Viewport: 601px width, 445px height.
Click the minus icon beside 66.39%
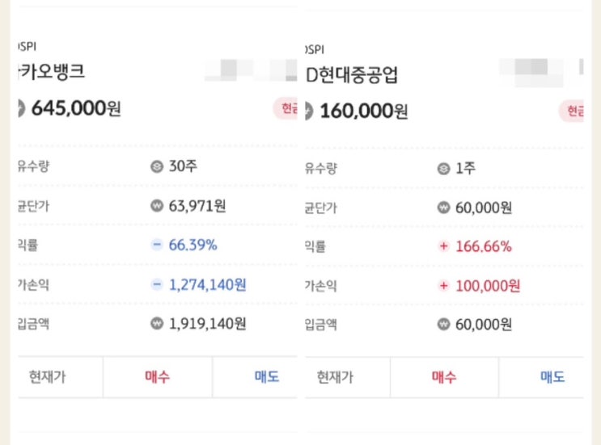[157, 245]
